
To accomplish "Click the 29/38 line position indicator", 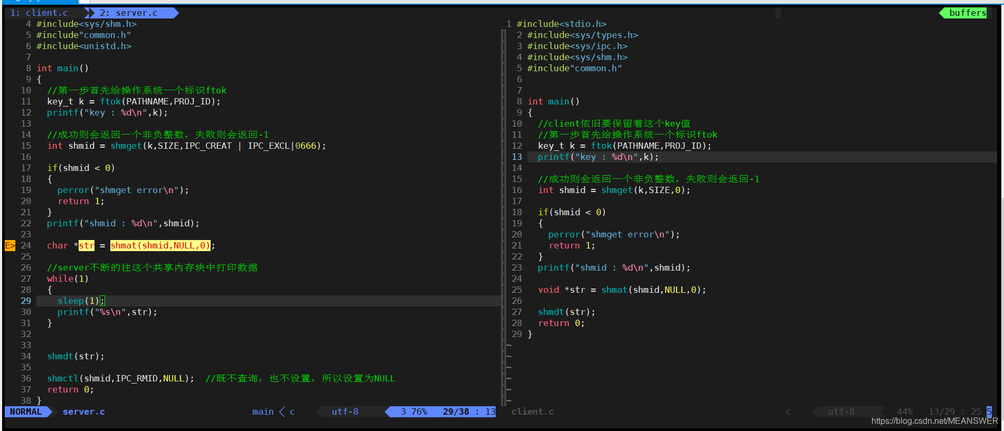I will [x=456, y=411].
